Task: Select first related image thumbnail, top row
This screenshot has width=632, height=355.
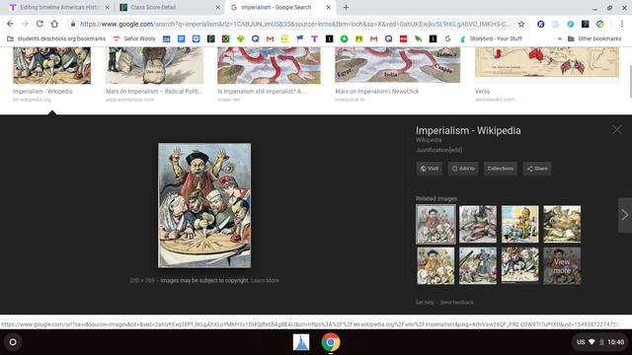Action: click(x=435, y=224)
